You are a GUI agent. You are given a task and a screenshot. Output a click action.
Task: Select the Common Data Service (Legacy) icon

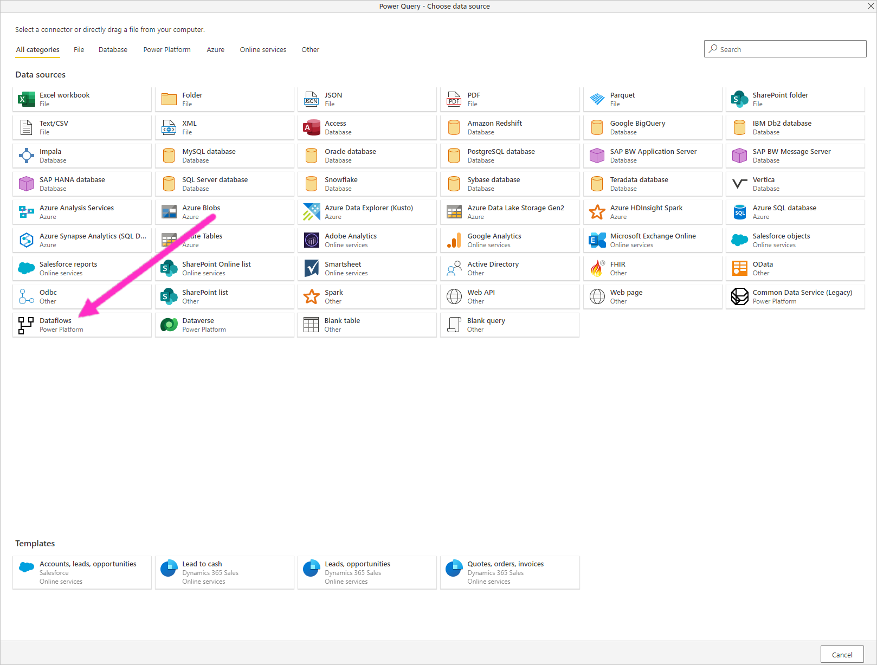739,296
